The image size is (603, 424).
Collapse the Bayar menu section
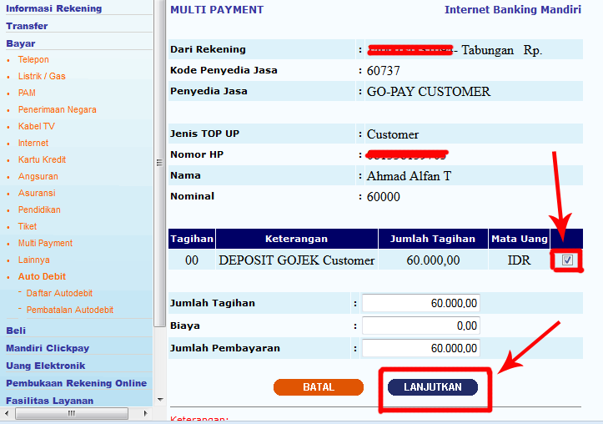(x=21, y=43)
